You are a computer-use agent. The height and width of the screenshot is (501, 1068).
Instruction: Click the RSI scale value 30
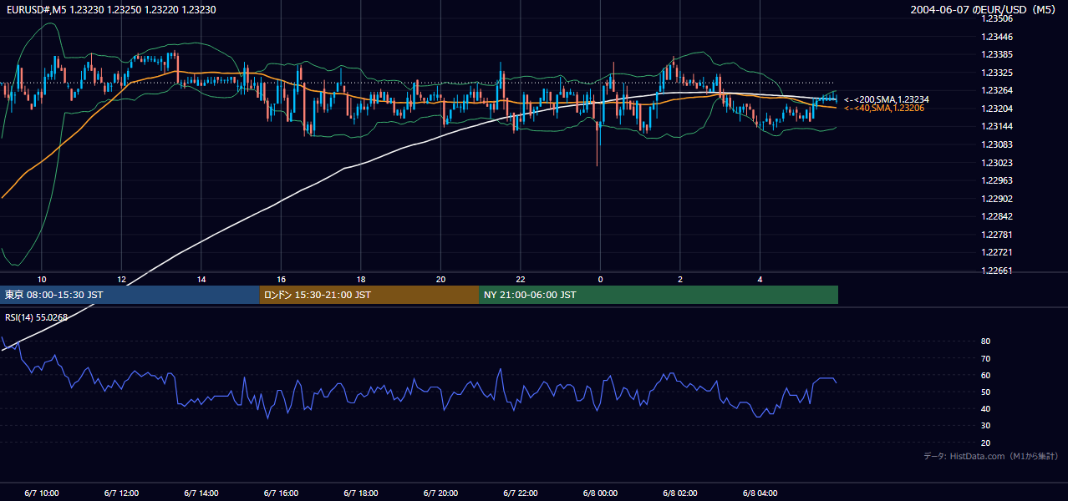pos(986,426)
